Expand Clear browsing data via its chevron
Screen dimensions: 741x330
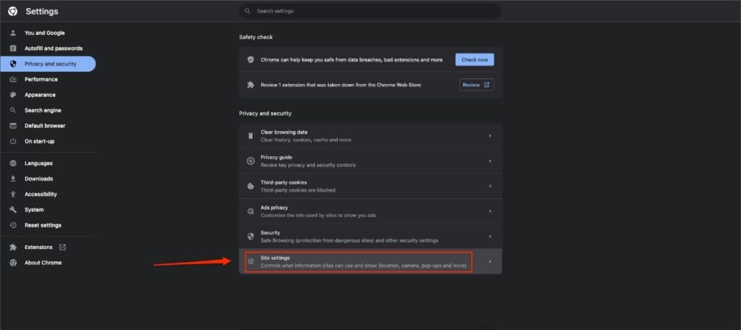pos(490,136)
